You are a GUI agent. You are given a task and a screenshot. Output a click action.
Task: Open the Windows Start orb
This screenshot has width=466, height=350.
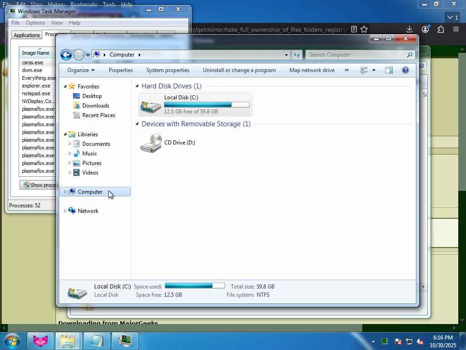(12, 341)
